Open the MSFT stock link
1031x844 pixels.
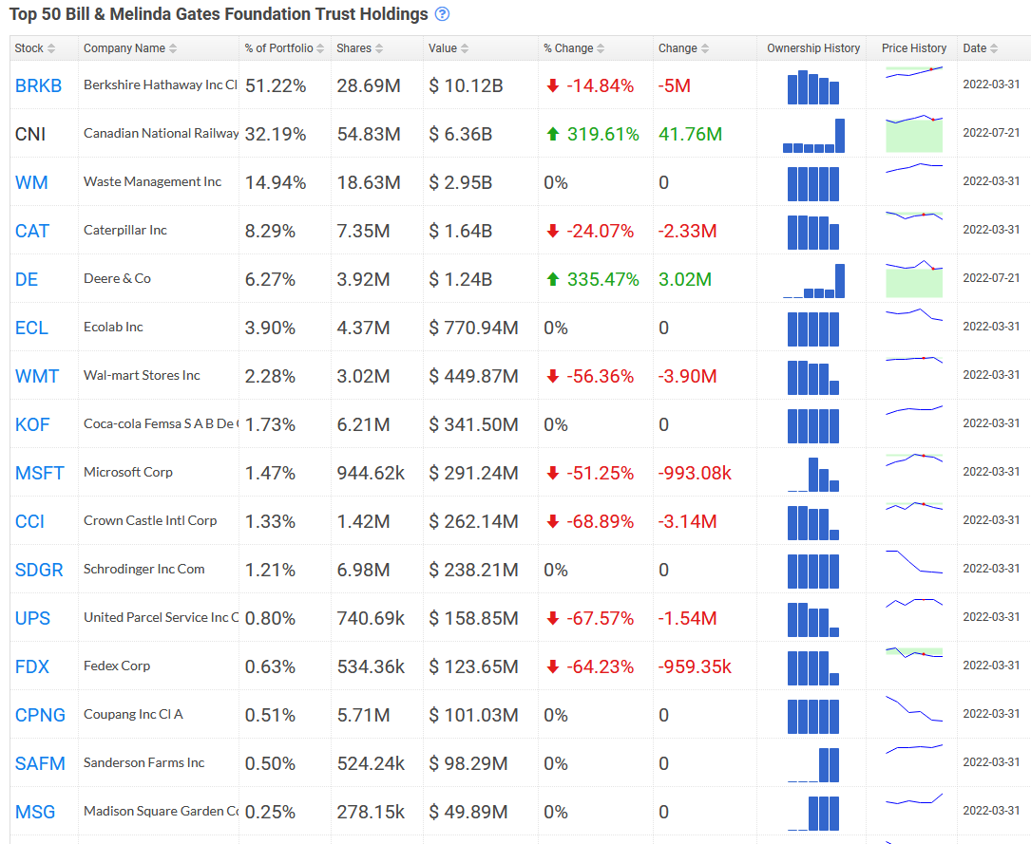tap(40, 473)
